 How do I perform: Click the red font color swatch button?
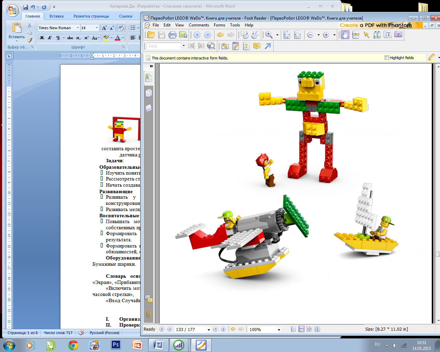tap(118, 38)
